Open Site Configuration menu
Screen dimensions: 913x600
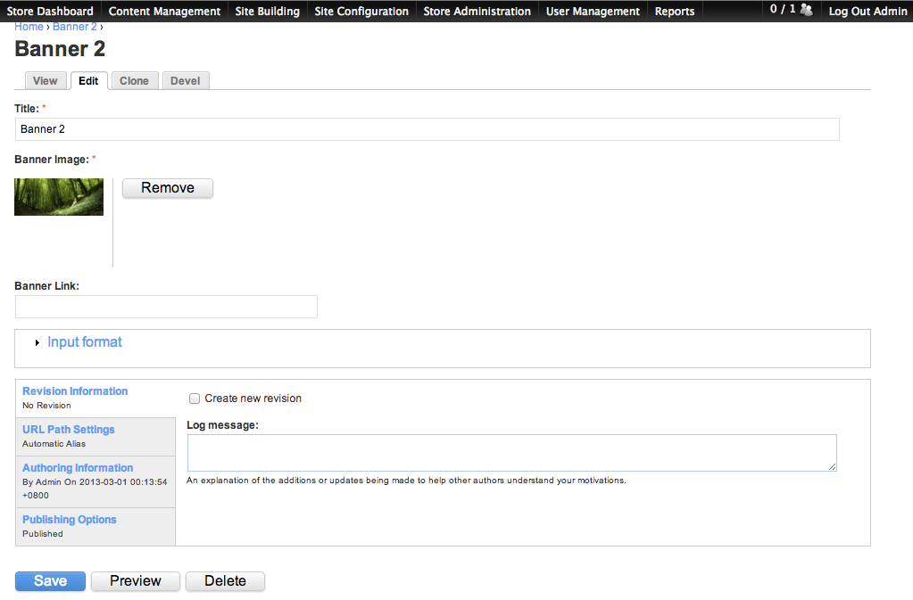point(361,11)
